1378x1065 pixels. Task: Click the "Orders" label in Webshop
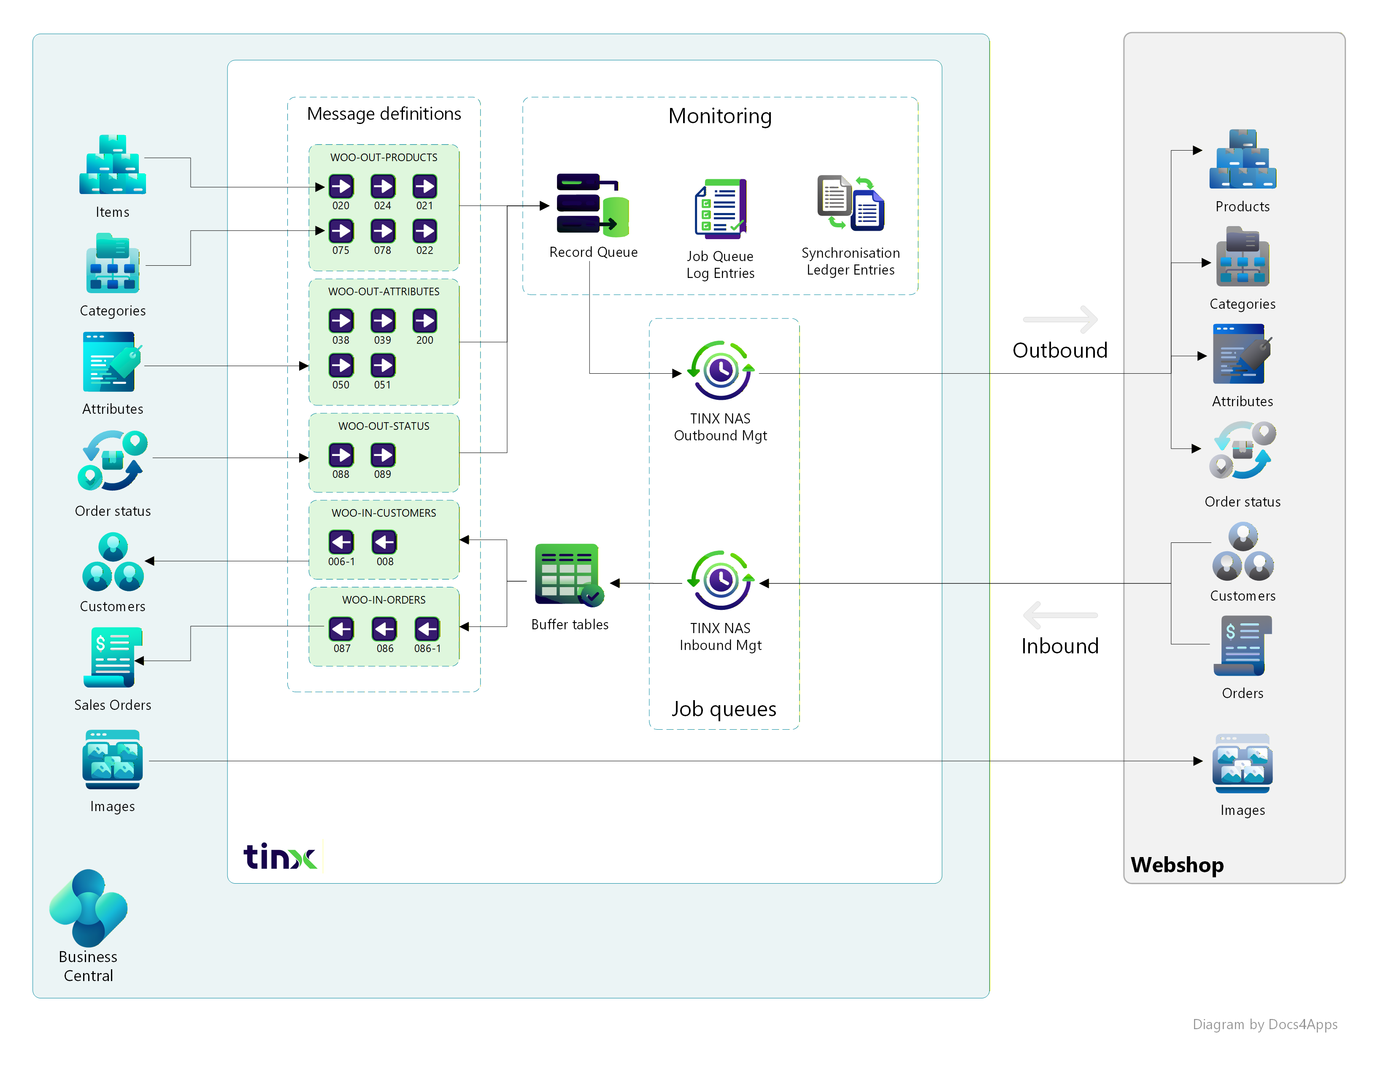pos(1242,693)
